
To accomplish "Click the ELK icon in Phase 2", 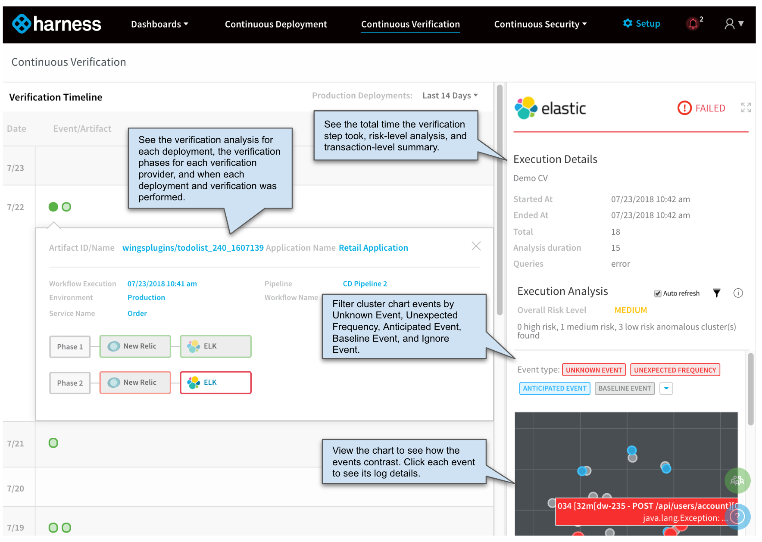I will coord(194,382).
